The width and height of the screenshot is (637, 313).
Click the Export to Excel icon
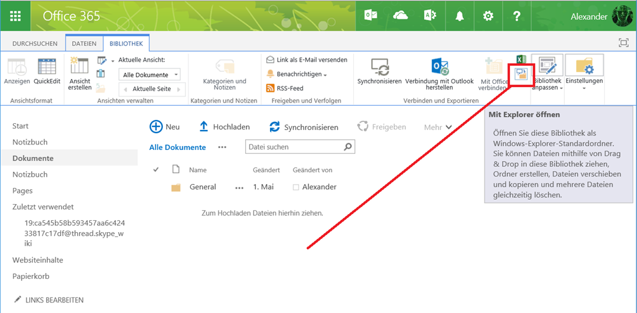point(521,60)
